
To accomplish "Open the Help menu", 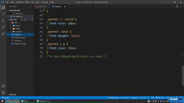I will click(x=52, y=2).
